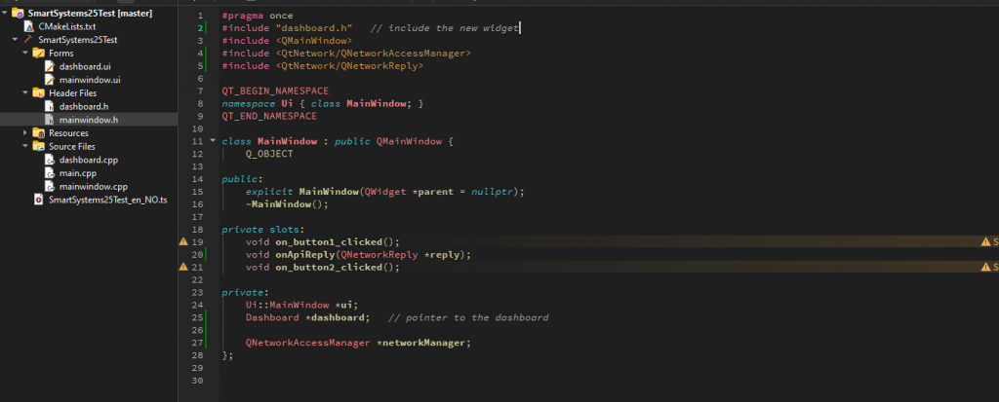
Task: Fold the MainWindow class at line 11
Action: click(x=214, y=141)
